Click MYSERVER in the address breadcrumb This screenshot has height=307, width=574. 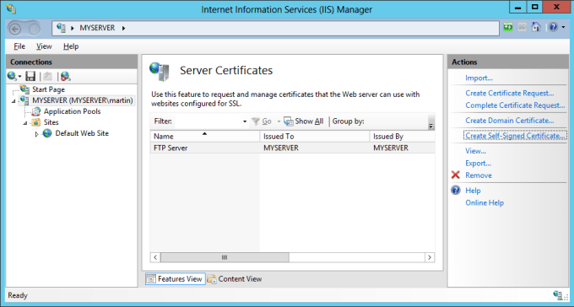pos(97,28)
